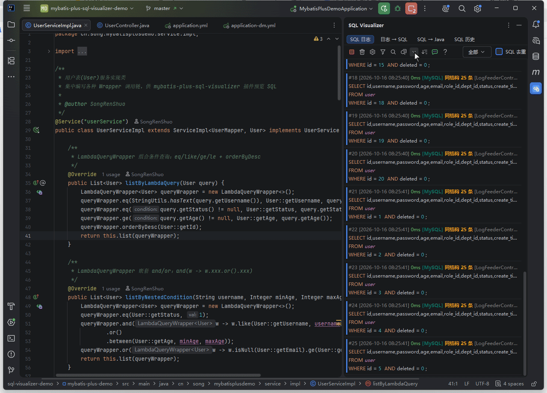Switch to the SQL 历史 tab
Image resolution: width=547 pixels, height=393 pixels.
pyautogui.click(x=465, y=39)
